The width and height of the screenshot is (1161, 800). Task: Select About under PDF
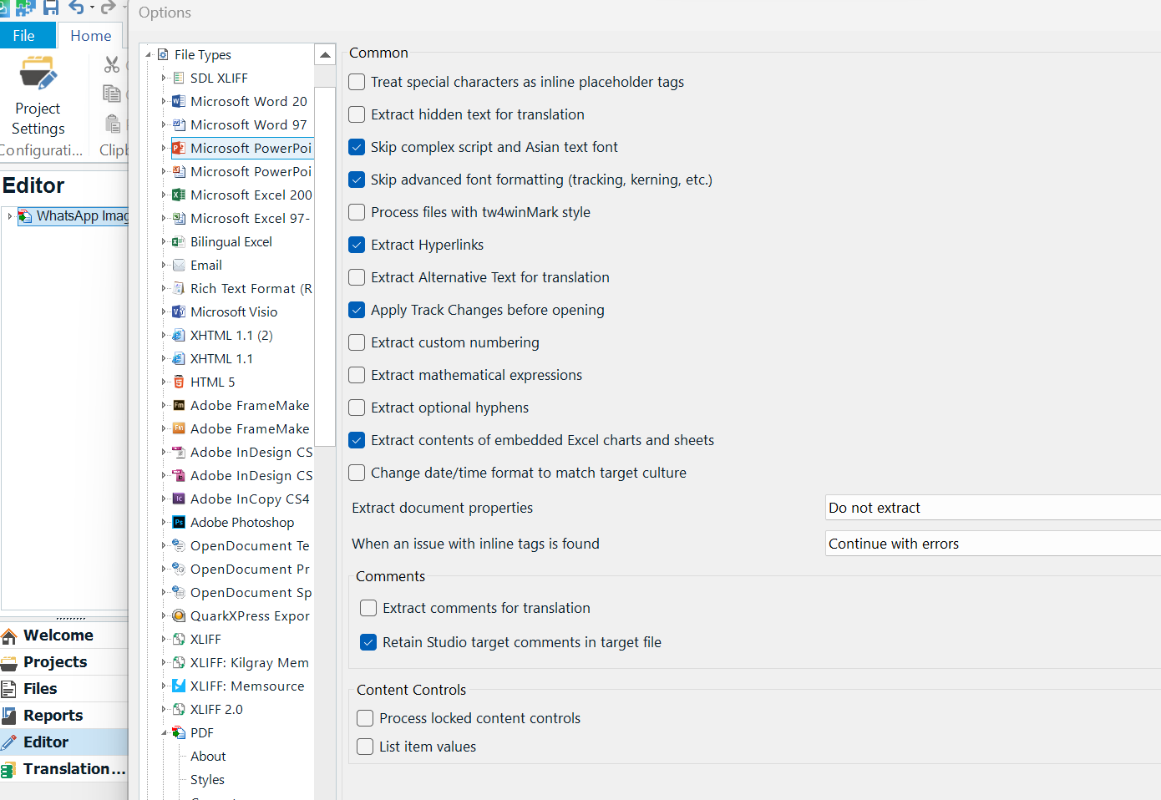click(x=208, y=756)
